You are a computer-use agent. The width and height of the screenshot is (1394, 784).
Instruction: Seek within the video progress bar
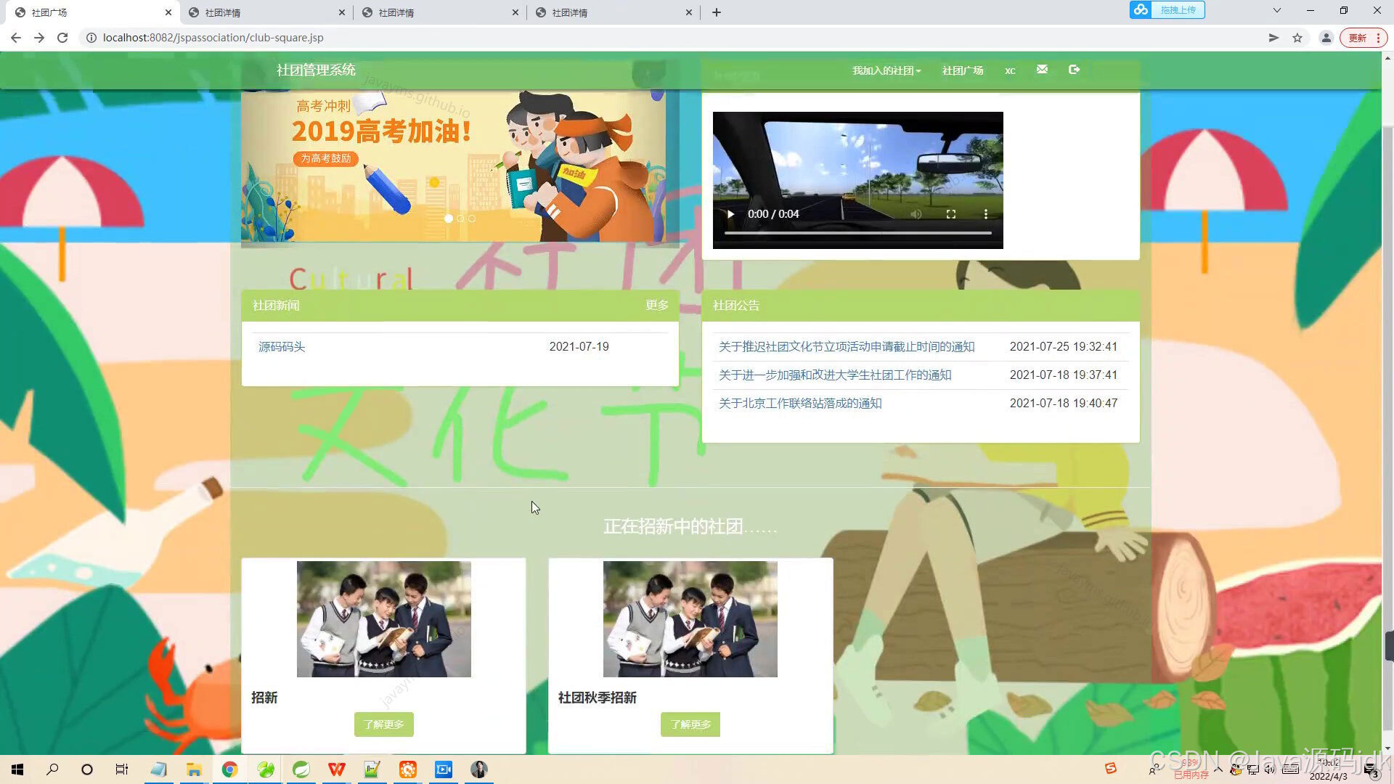[857, 232]
